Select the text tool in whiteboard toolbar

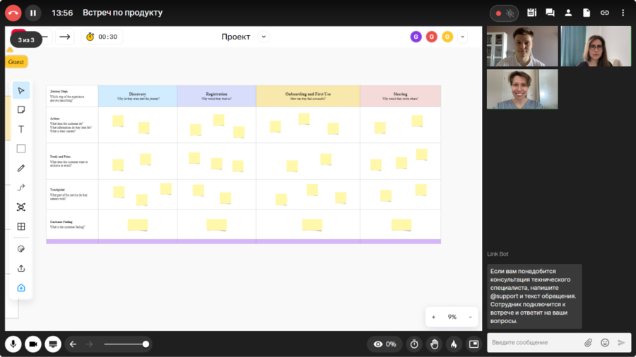click(x=21, y=129)
